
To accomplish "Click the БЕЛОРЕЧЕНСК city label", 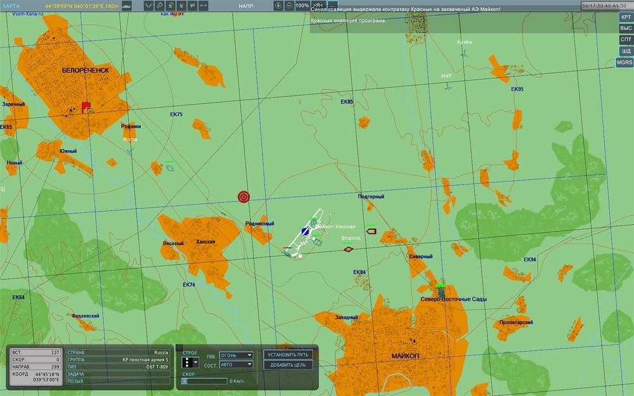I will tap(86, 70).
